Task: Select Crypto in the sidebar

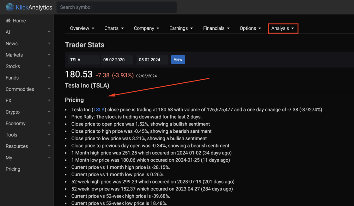Action: coord(13,112)
